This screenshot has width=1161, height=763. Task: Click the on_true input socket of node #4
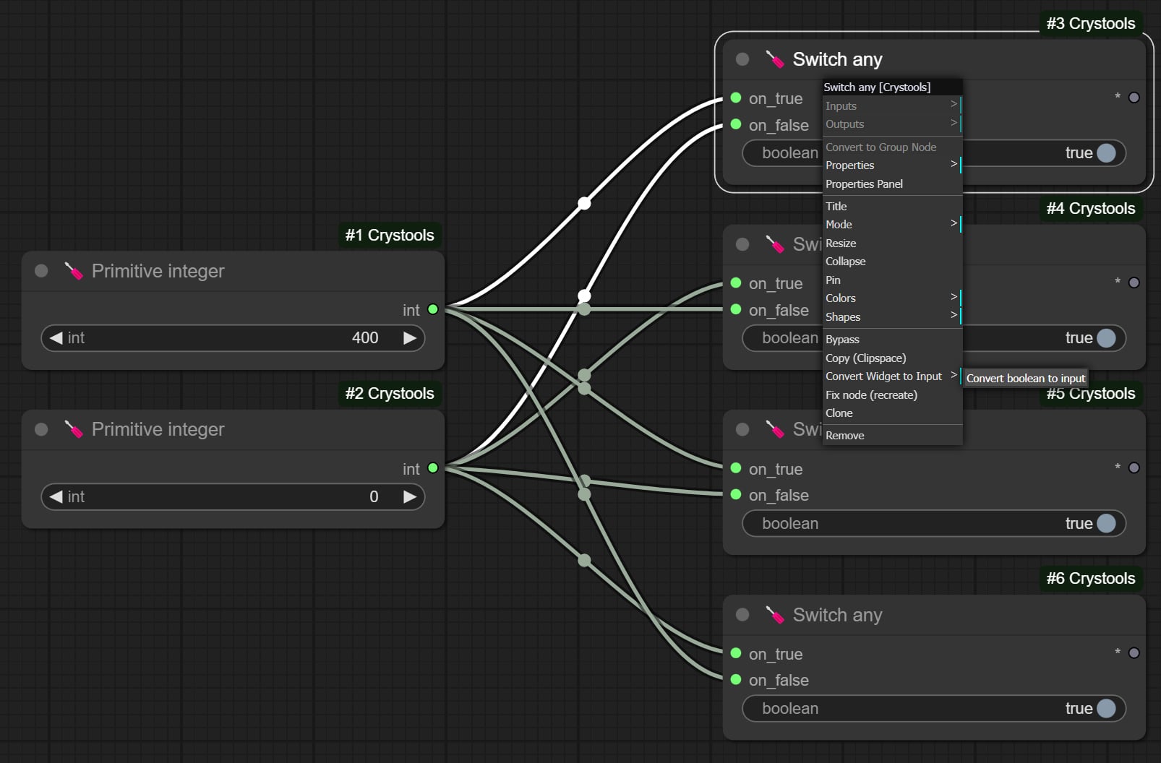(x=736, y=283)
